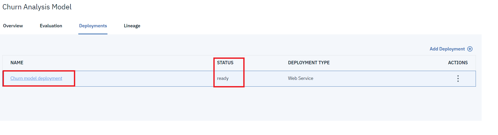
Task: Click the blue underline beneath the Deployments tab
Action: coord(93,34)
